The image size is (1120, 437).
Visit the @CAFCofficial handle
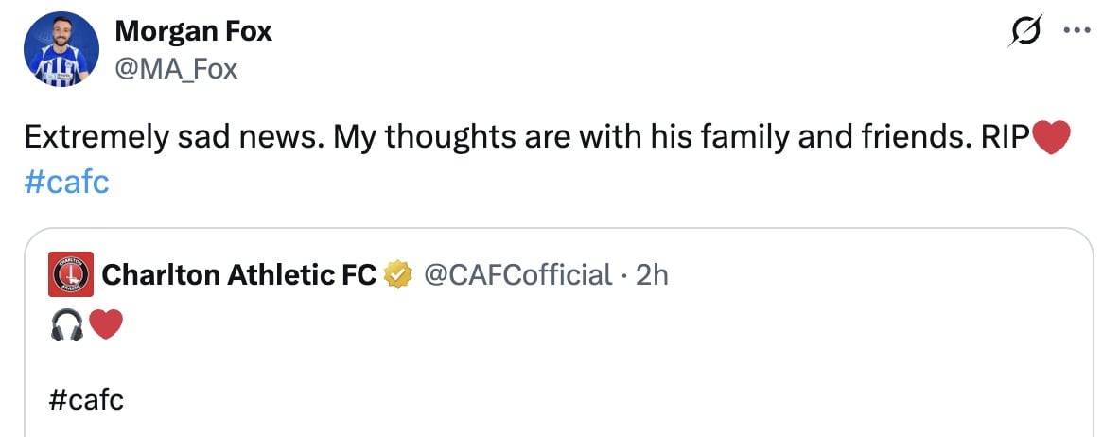pyautogui.click(x=517, y=275)
